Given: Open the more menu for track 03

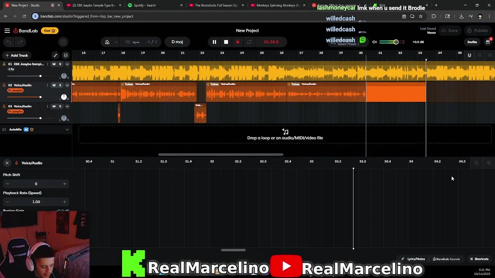Looking at the screenshot, I should point(48,106).
